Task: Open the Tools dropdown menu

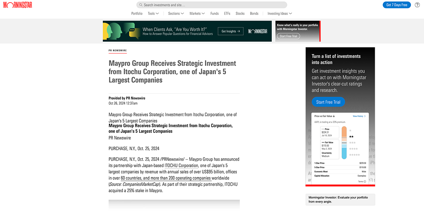Action: pyautogui.click(x=153, y=13)
